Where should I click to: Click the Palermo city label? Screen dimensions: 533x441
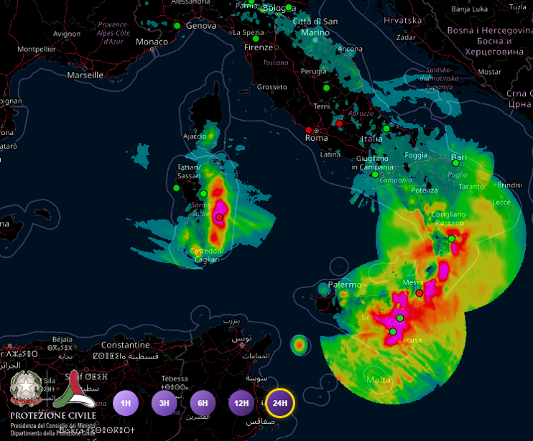tap(345, 284)
